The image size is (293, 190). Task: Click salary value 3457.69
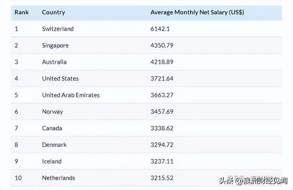point(162,112)
